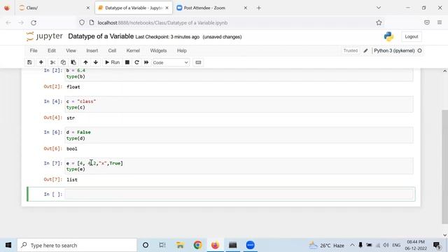Click the ENG language indicator
This screenshot has width=448, height=252.
396,245
